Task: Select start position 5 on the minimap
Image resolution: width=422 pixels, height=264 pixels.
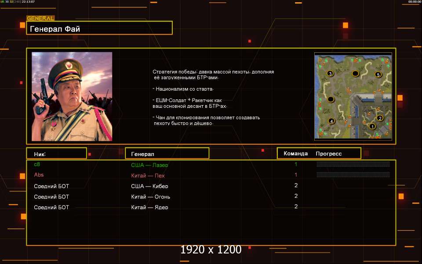Action: (378, 74)
